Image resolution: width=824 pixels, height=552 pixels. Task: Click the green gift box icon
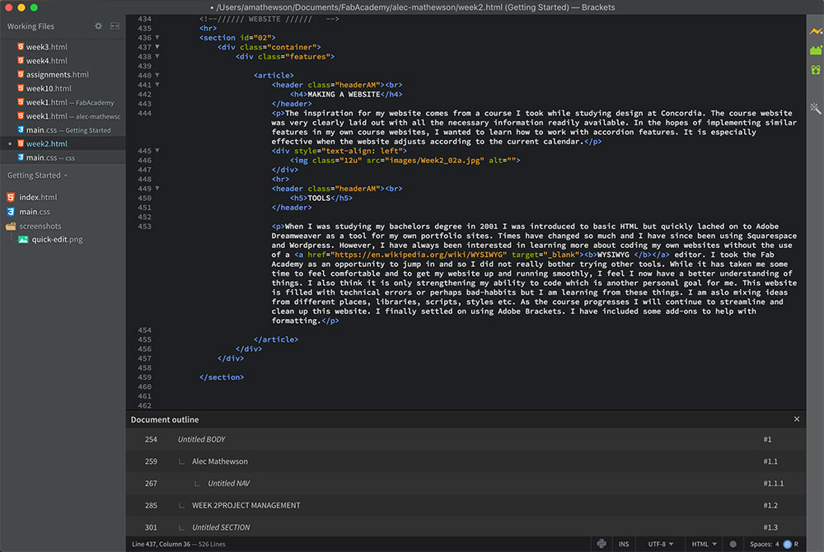815,70
